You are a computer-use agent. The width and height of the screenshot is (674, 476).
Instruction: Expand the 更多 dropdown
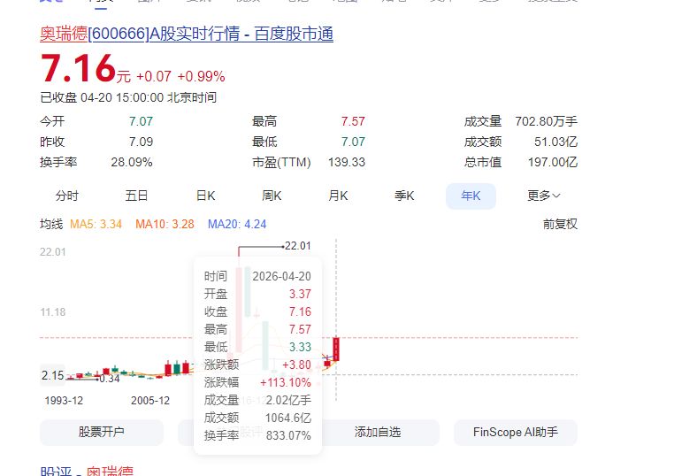point(543,196)
